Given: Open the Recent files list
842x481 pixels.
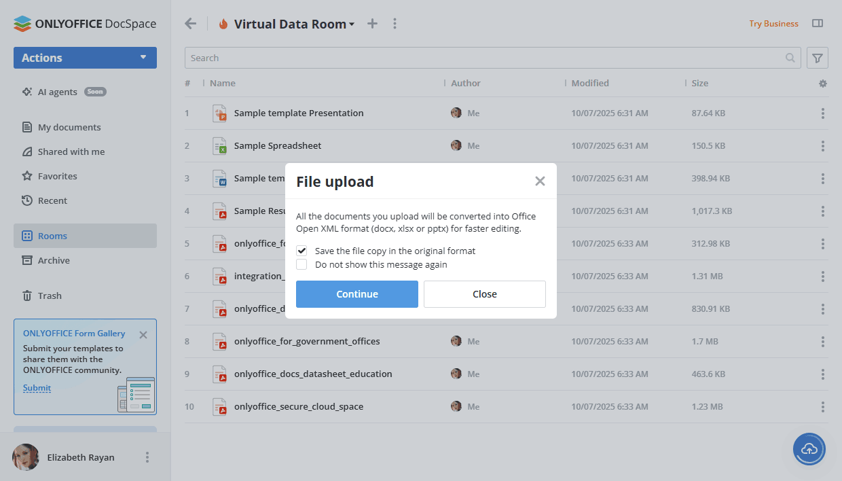Looking at the screenshot, I should pos(54,200).
